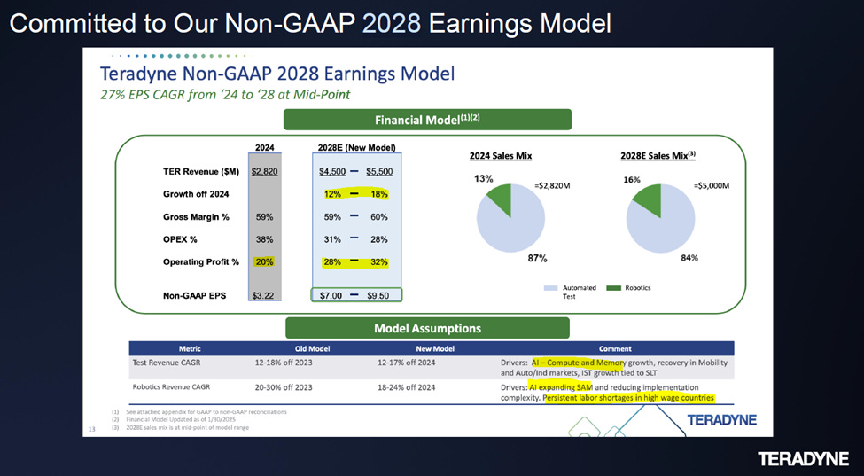
Task: Click the '12-18% off 2023' cell
Action: (x=284, y=363)
